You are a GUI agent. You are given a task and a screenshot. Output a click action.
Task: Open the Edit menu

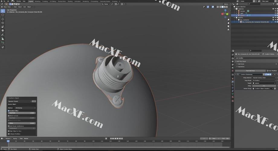point(8,1)
